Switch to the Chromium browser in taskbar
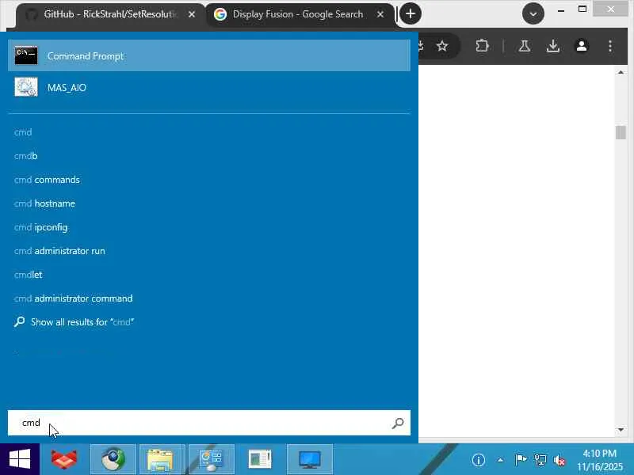634x475 pixels. click(113, 459)
